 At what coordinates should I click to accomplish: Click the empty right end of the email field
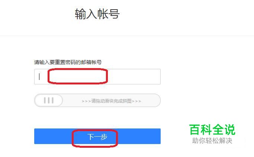(134, 77)
